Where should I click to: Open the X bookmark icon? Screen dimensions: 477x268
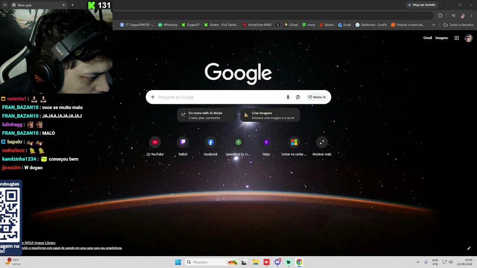pos(278,25)
